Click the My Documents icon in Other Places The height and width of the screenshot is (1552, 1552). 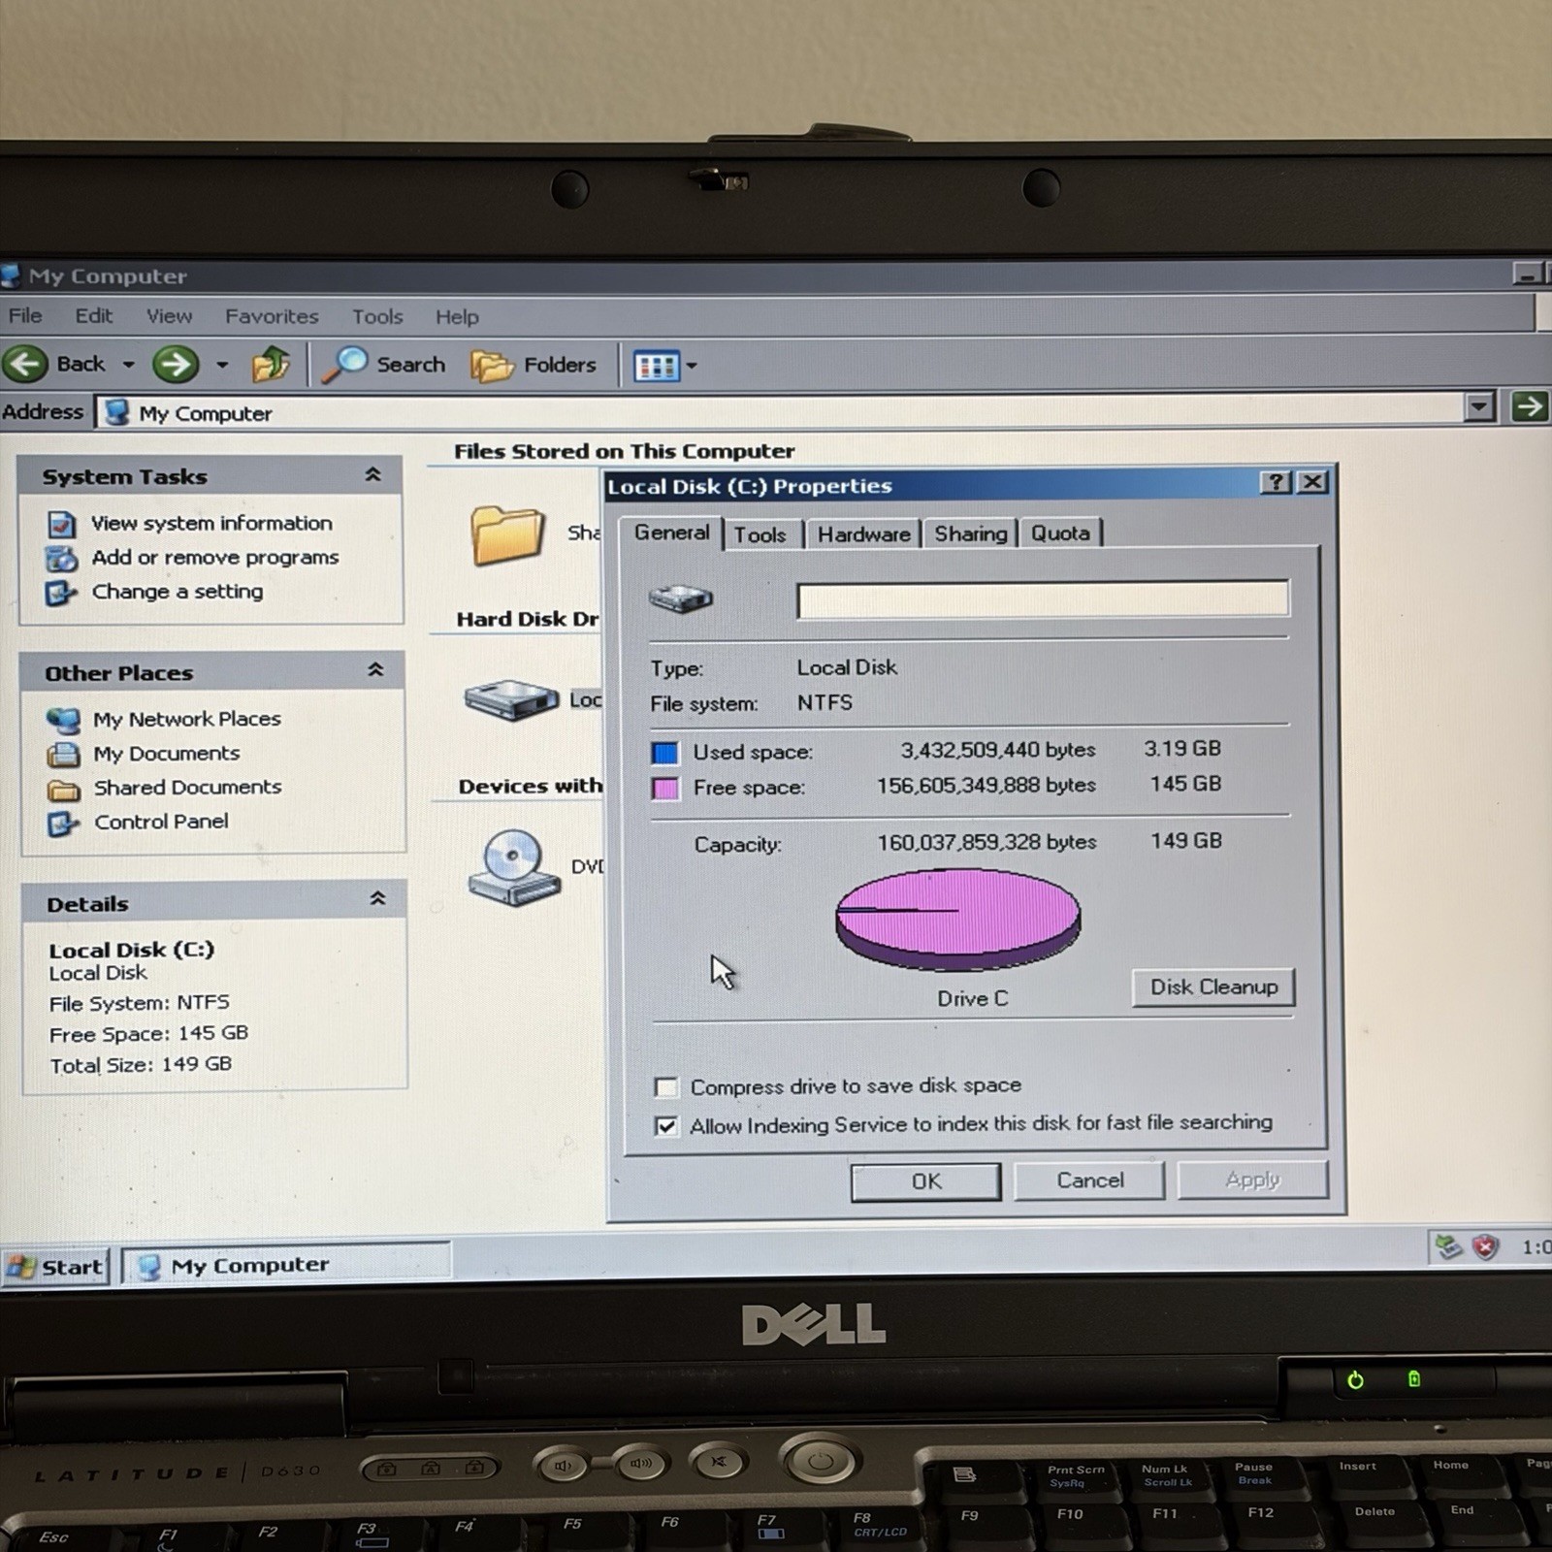64,754
